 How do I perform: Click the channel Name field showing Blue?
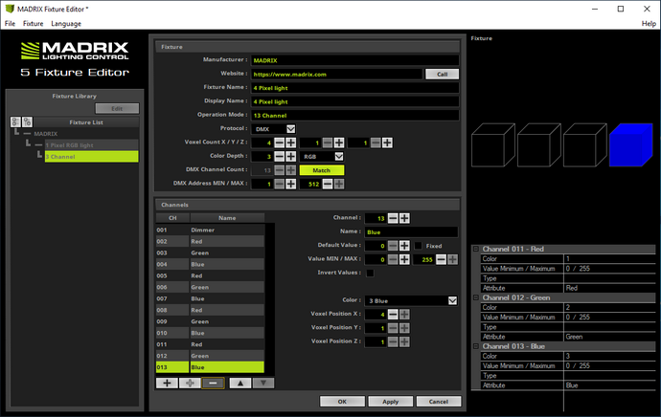tap(411, 232)
